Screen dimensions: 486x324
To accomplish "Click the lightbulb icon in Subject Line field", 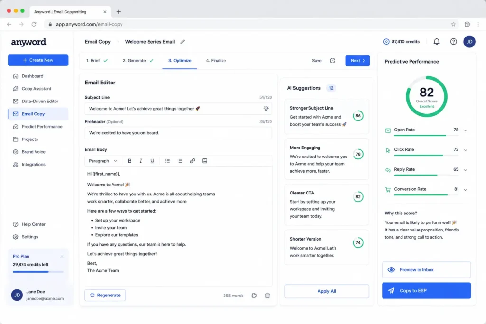I will coord(266,109).
